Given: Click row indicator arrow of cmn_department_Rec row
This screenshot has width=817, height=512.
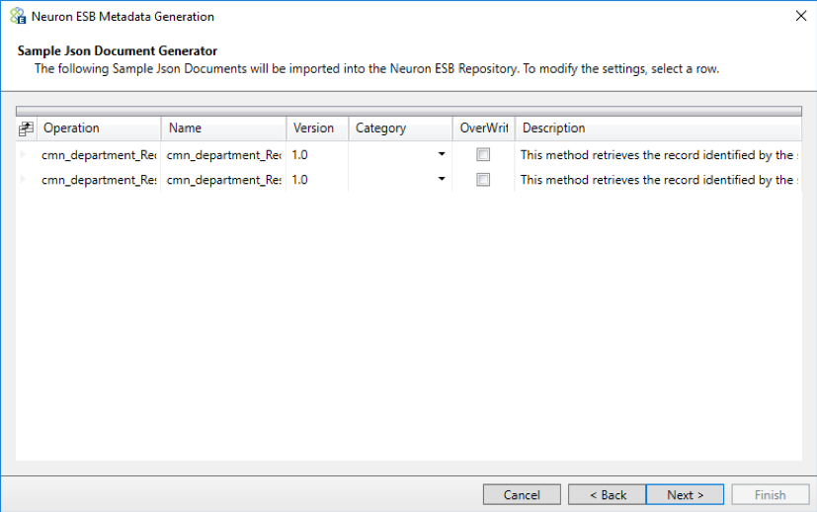Looking at the screenshot, I should (x=24, y=154).
